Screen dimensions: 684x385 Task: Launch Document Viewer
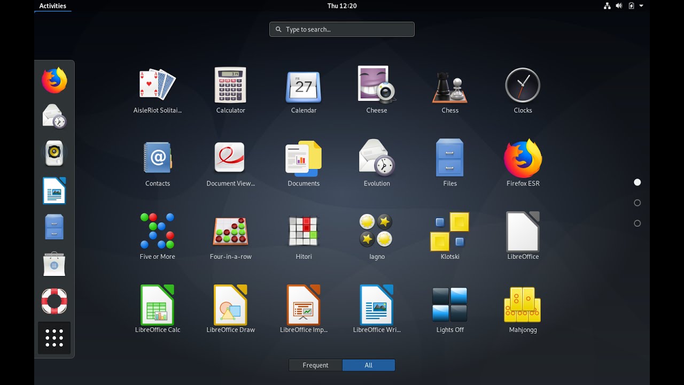pos(230,157)
